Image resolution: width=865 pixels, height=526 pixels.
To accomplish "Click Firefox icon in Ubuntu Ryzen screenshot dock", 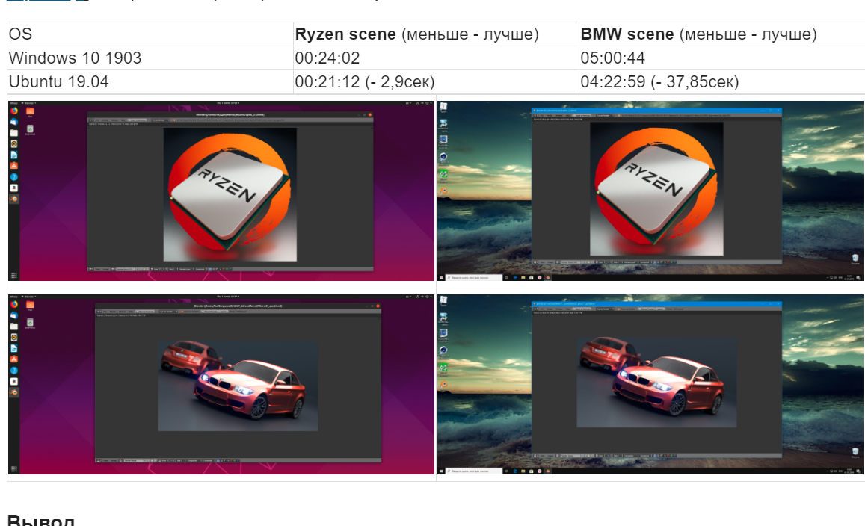I will point(13,111).
